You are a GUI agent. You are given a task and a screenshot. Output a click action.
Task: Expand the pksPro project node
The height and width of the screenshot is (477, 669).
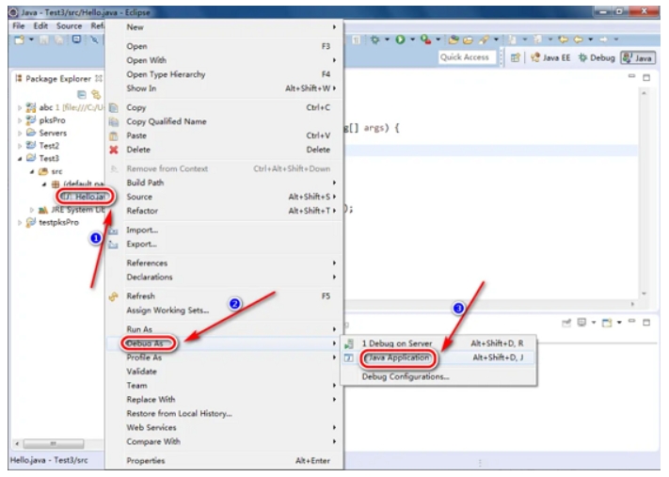(21, 120)
